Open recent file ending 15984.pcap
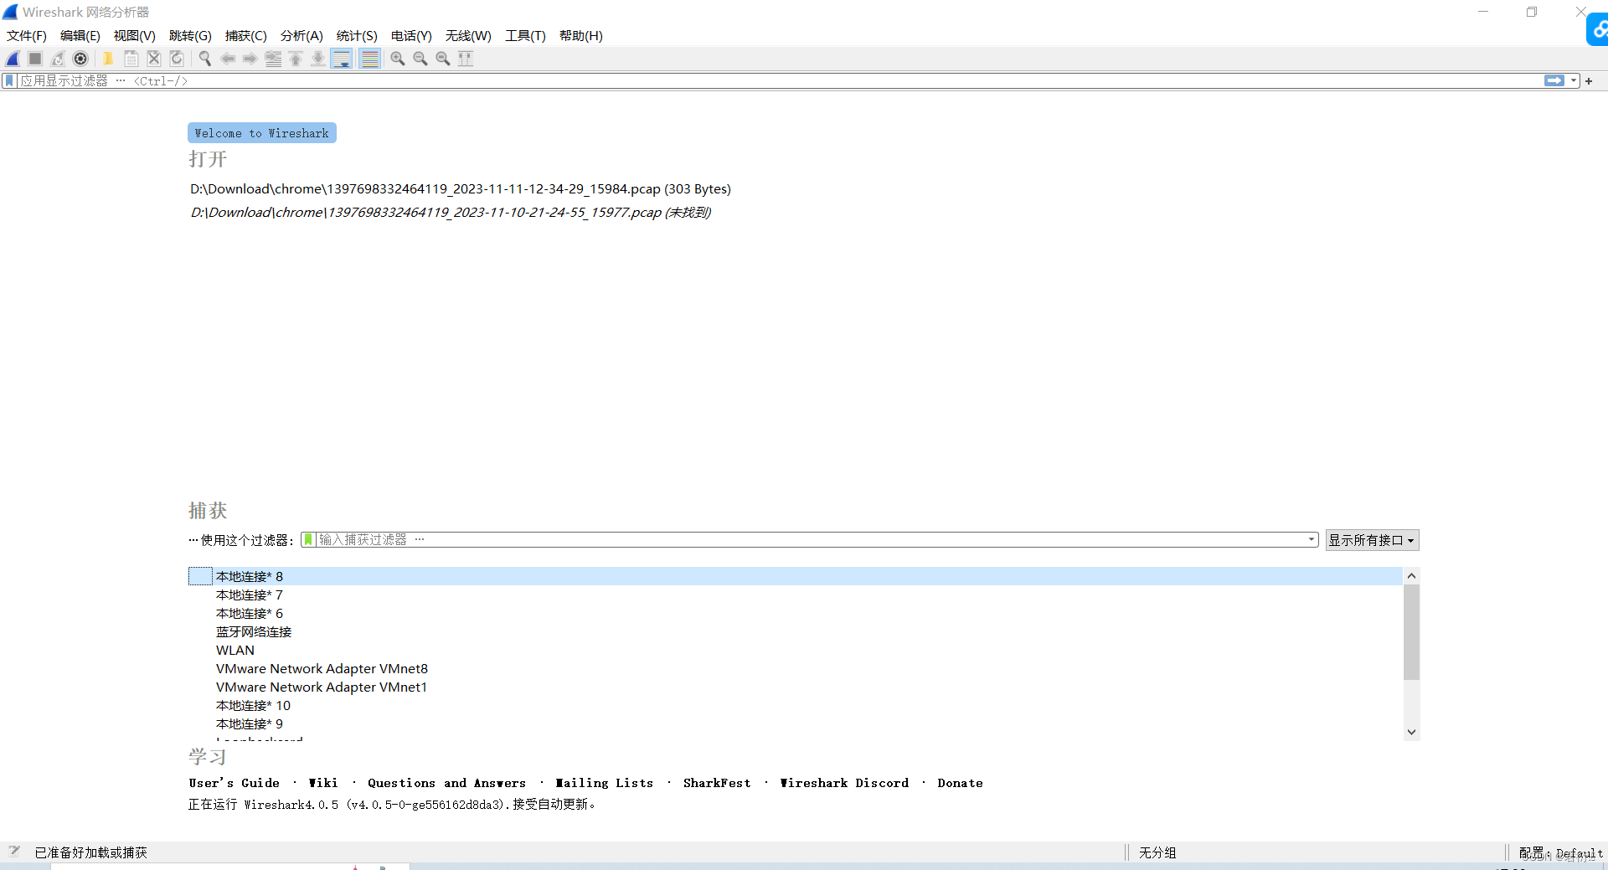 tap(461, 189)
